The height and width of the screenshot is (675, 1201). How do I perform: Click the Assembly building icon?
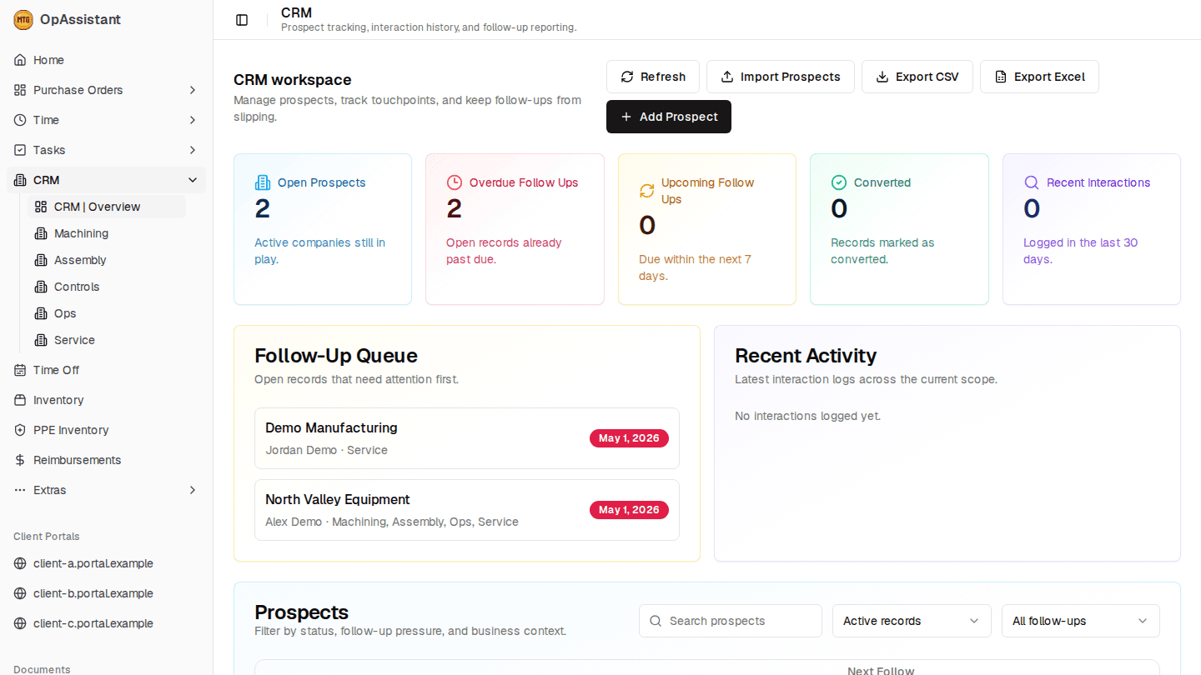(41, 260)
